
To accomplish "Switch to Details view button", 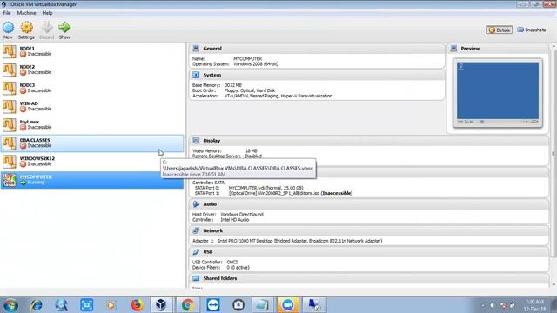I will pos(499,30).
